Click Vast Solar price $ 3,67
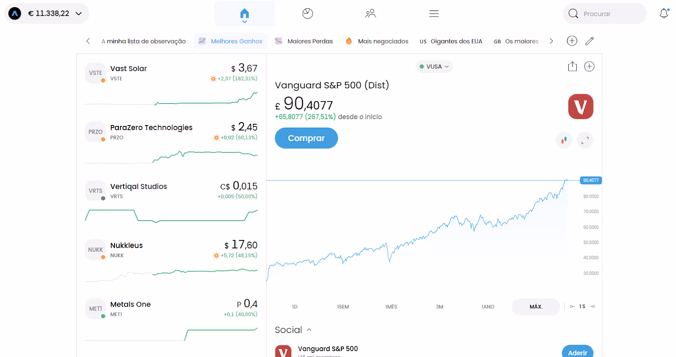The height and width of the screenshot is (357, 676). tap(244, 68)
